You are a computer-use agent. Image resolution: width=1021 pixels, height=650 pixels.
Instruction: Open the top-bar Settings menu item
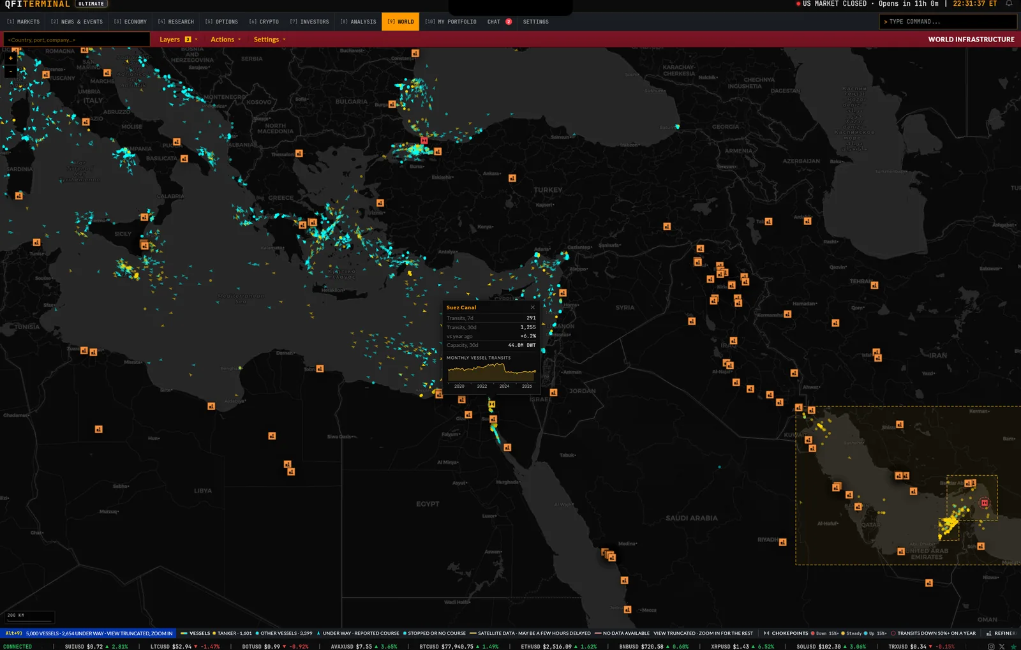coord(536,22)
